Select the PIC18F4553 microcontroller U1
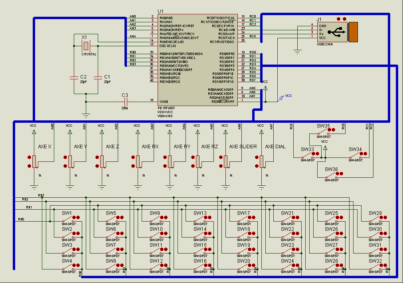This screenshot has height=283, width=403. pos(198,60)
